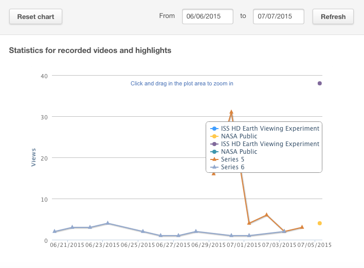
Task: Click the x-axis label 06/27/2015
Action: [x=173, y=245]
